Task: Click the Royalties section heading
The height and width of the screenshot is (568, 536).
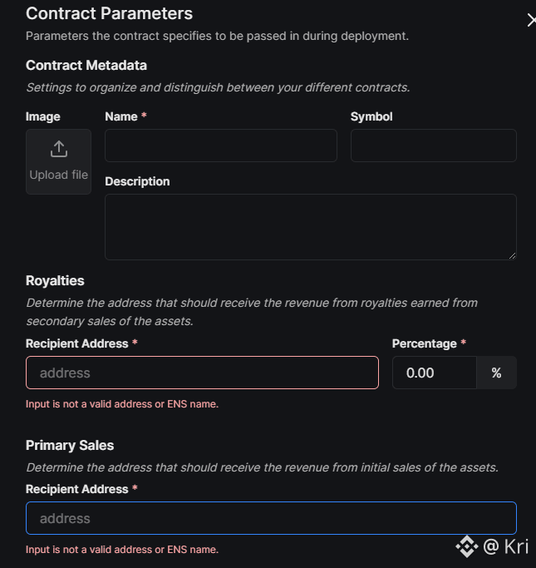Action: click(x=55, y=281)
